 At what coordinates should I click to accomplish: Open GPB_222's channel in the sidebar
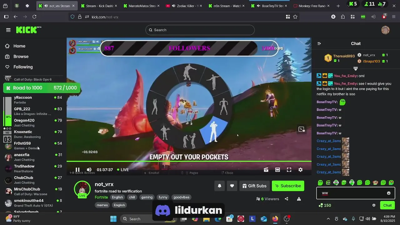pyautogui.click(x=33, y=111)
